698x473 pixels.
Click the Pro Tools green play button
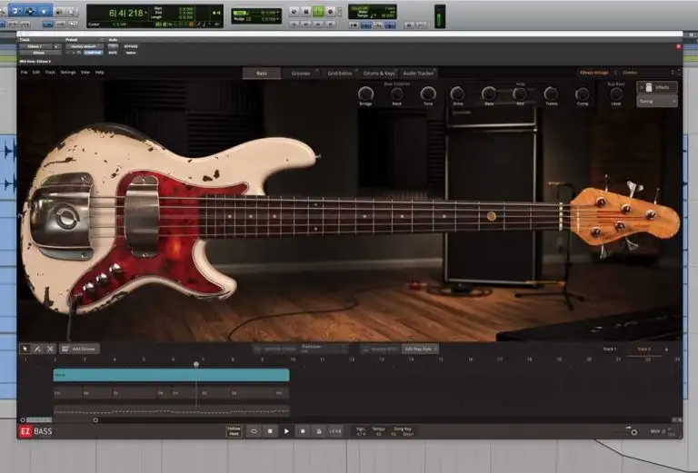(x=318, y=12)
